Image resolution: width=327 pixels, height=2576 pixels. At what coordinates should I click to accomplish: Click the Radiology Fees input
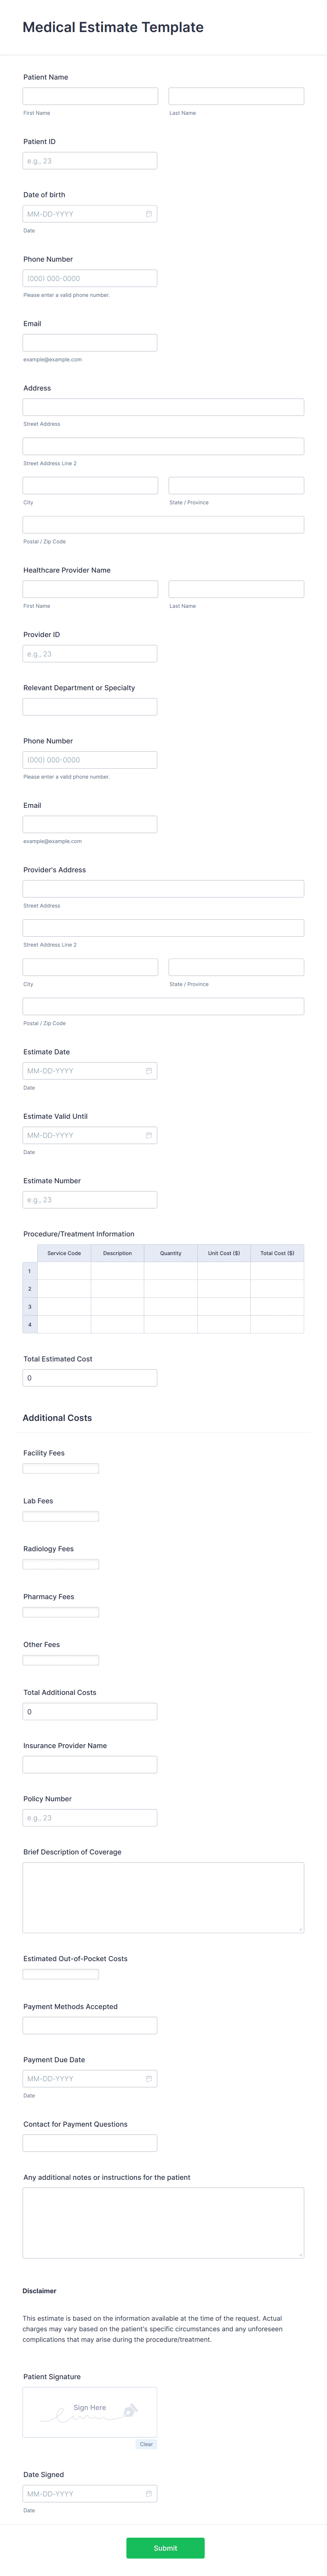point(61,1564)
